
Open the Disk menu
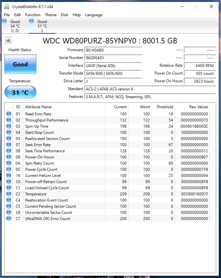click(65, 15)
